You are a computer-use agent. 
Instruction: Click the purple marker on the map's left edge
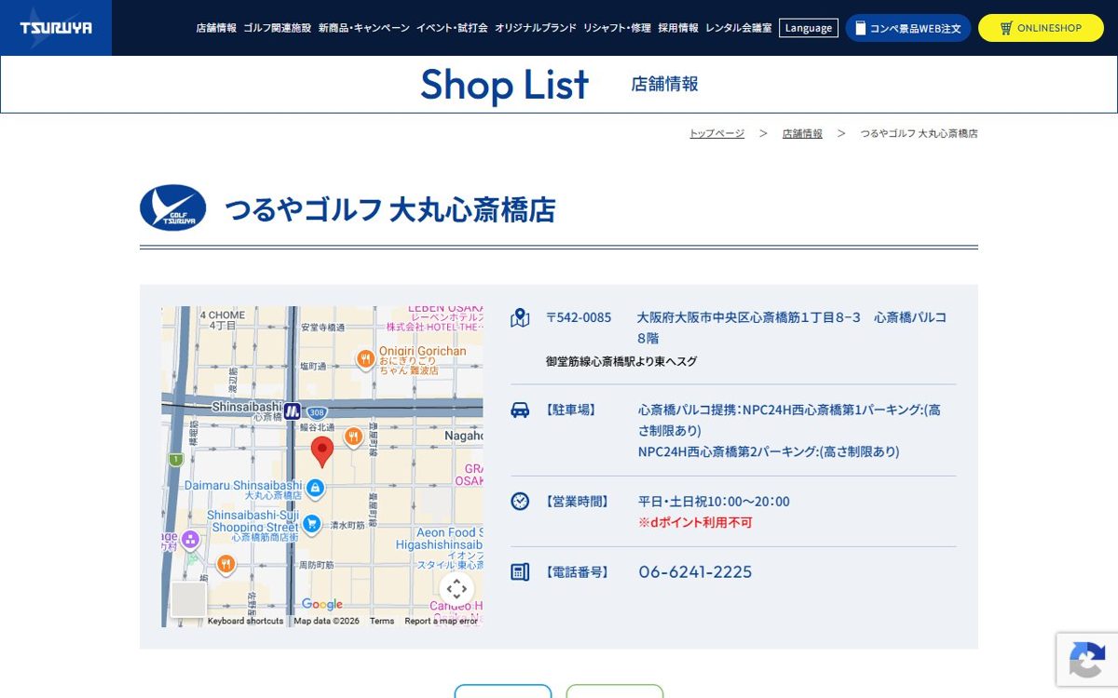190,539
